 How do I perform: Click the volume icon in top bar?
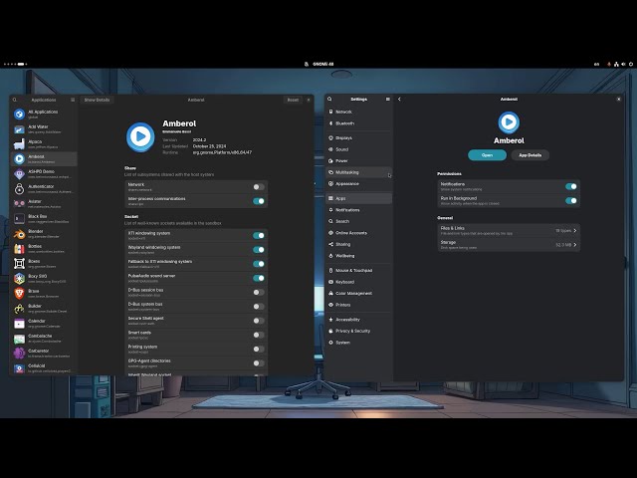tap(624, 64)
